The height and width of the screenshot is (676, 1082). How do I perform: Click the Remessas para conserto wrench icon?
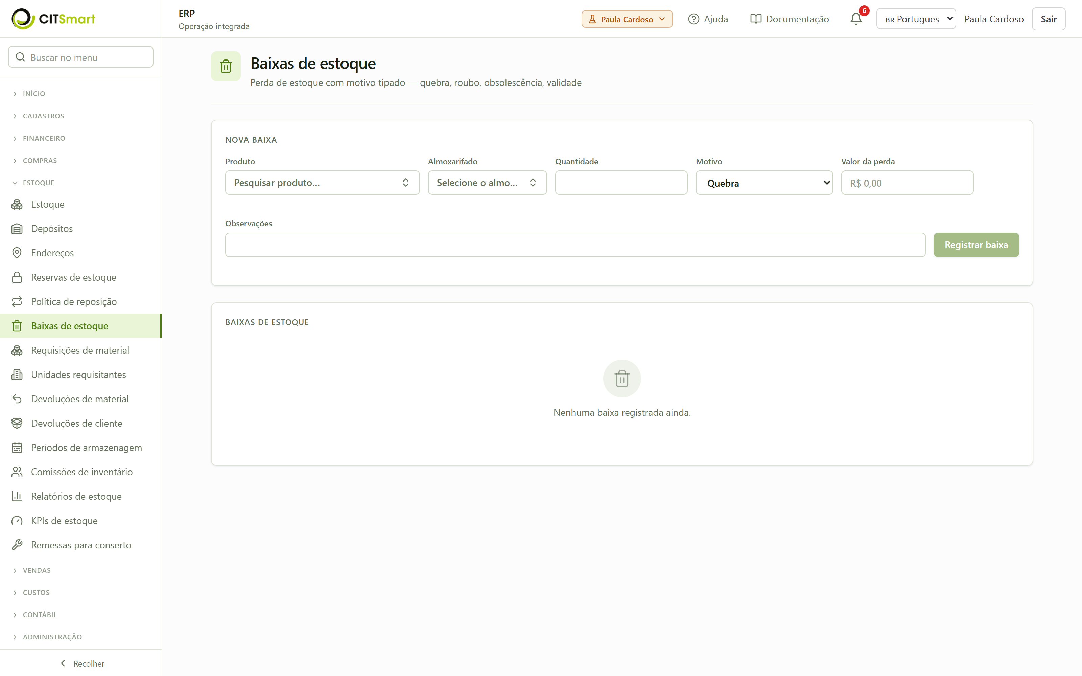pos(17,545)
